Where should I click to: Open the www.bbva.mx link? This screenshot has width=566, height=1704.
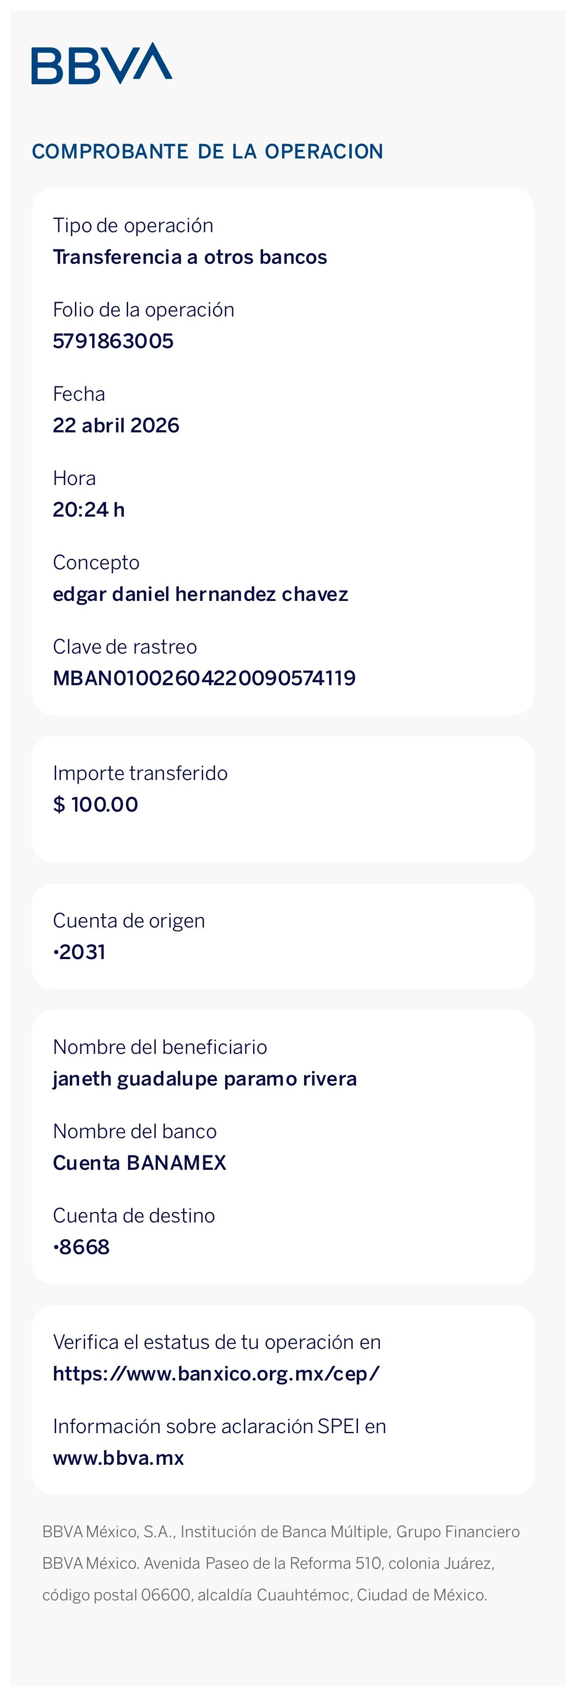pos(118,1458)
